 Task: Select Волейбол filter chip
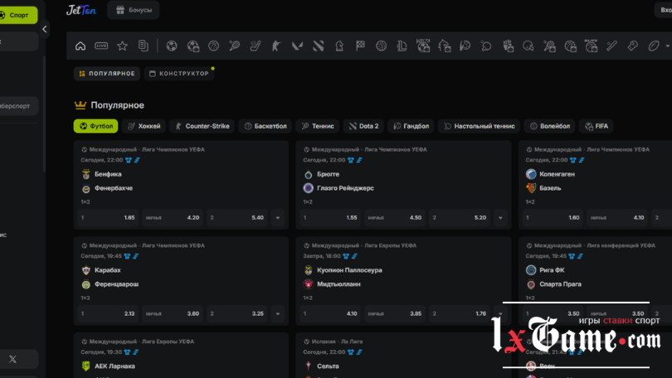point(550,126)
